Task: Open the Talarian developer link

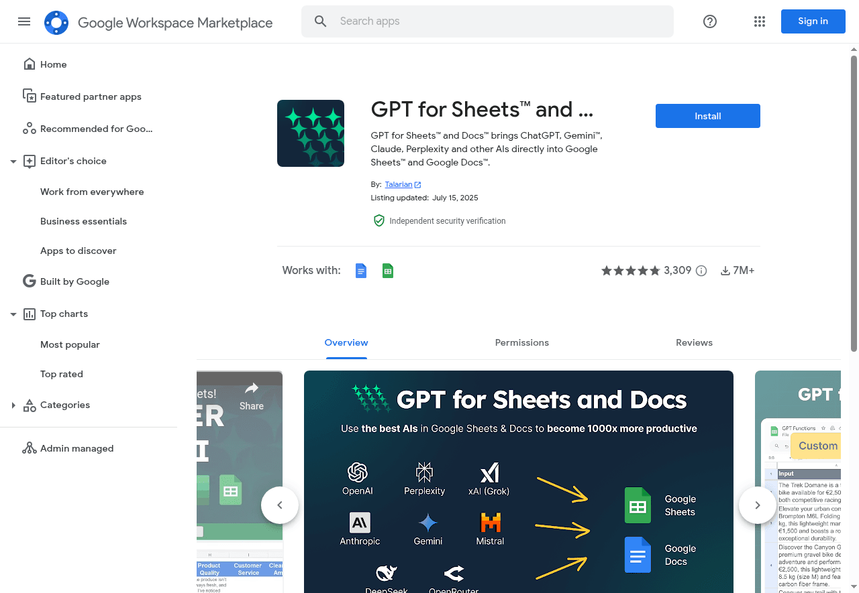Action: pyautogui.click(x=399, y=184)
